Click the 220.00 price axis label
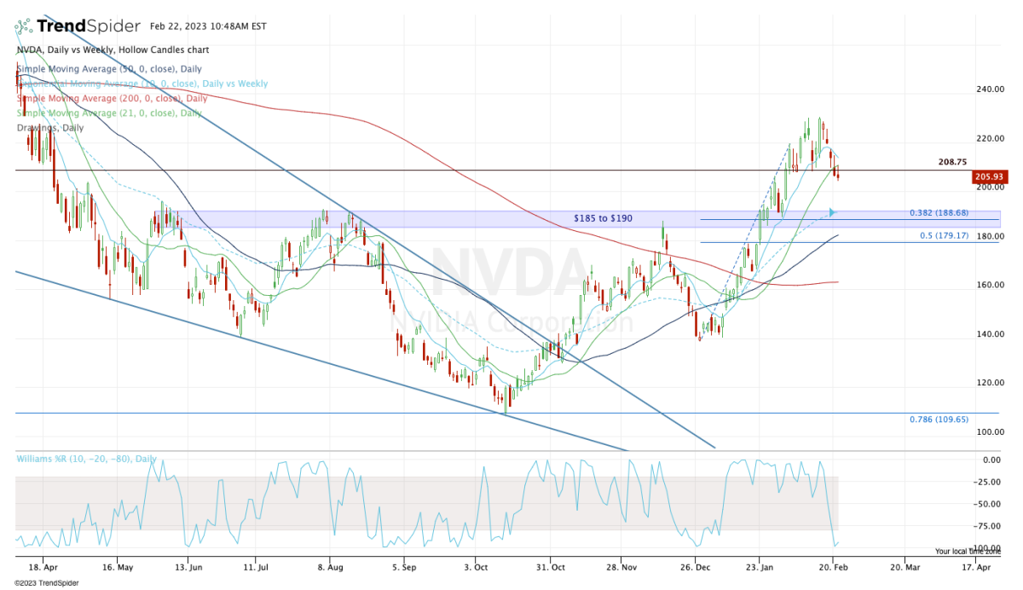Viewport: 1023px width, 590px height. [990, 138]
